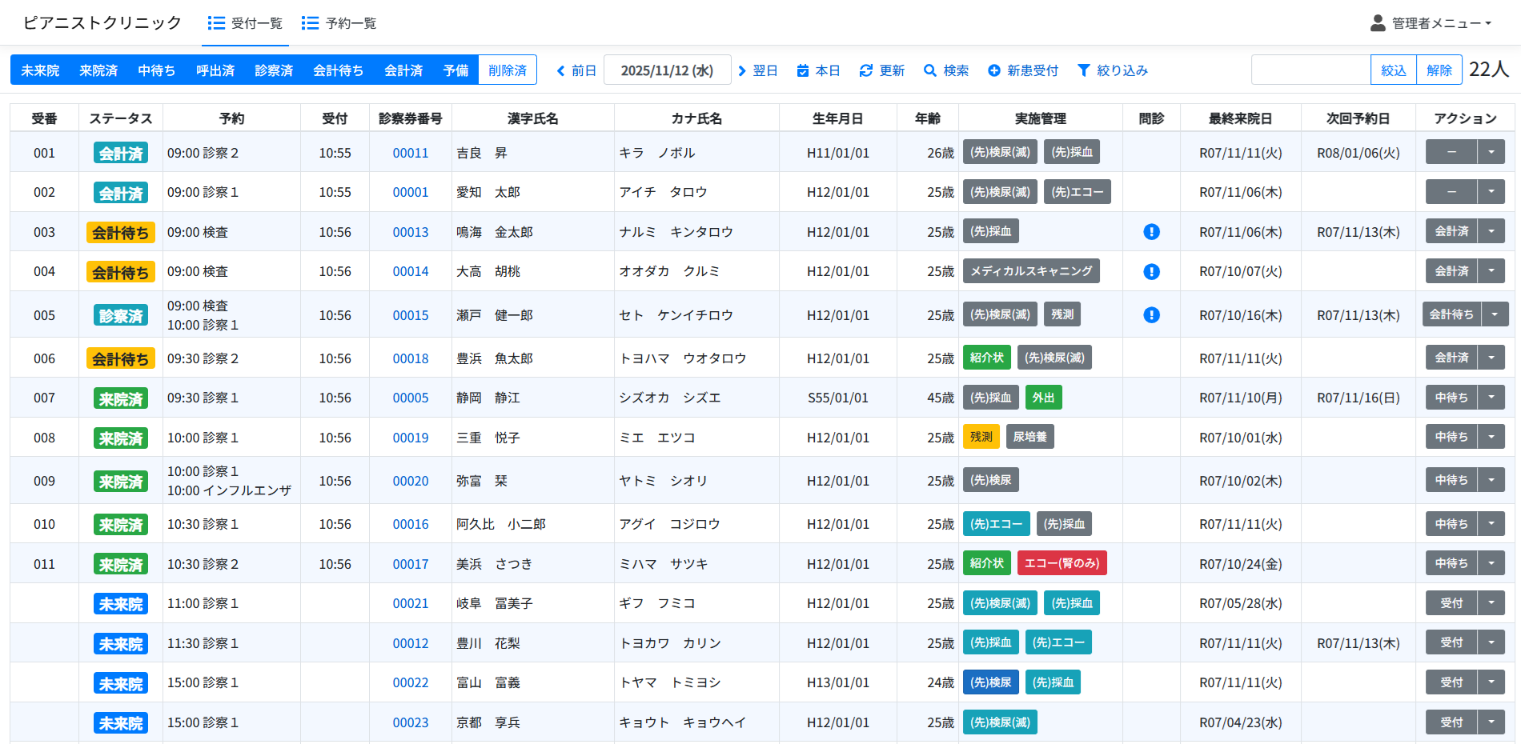The width and height of the screenshot is (1521, 744).
Task: Expand action dropdown arrow for patient 00021
Action: click(x=1491, y=602)
